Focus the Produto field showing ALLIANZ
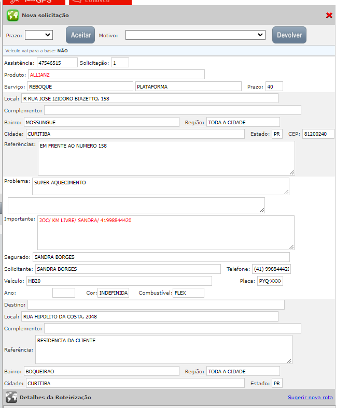 116,75
